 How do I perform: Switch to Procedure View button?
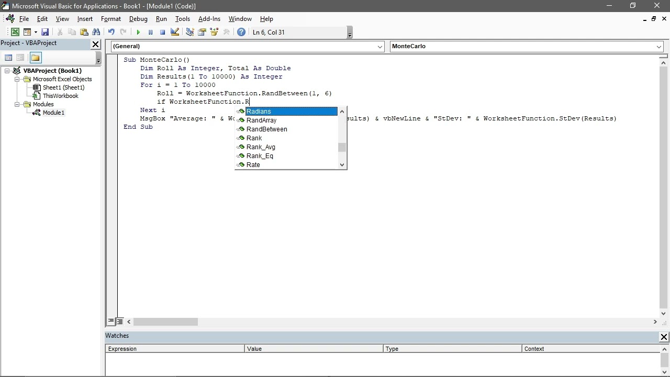(x=111, y=322)
